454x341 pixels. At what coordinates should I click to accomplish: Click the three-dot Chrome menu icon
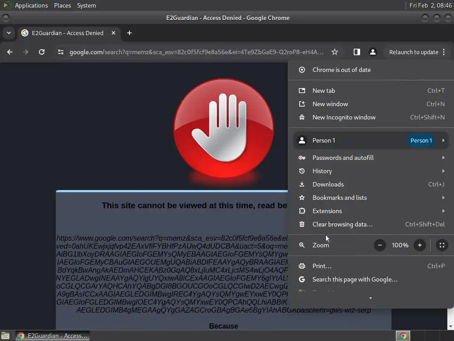pyautogui.click(x=444, y=52)
